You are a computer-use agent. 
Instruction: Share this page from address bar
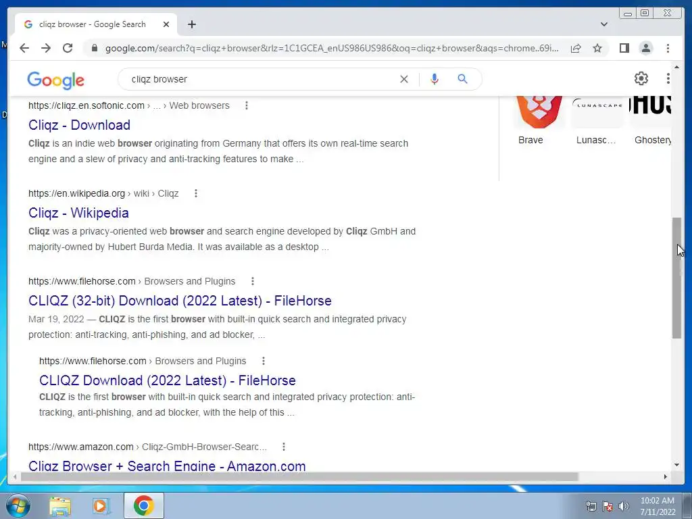click(x=576, y=48)
